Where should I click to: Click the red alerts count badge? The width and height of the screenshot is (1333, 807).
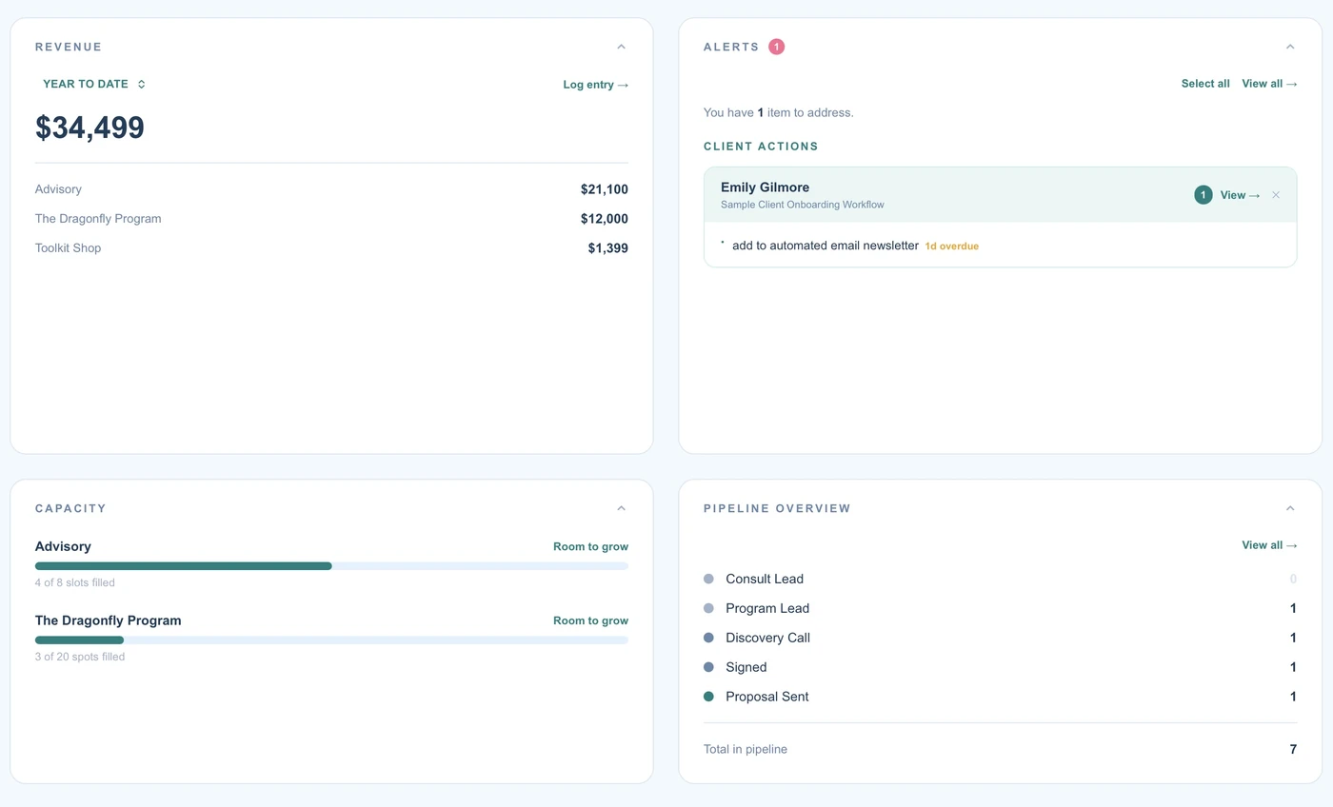[776, 47]
